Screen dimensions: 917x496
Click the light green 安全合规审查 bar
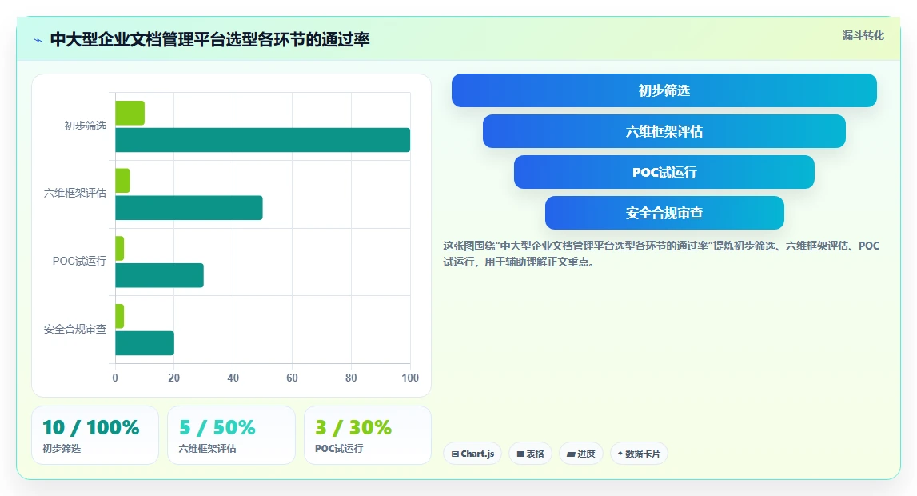pyautogui.click(x=119, y=317)
